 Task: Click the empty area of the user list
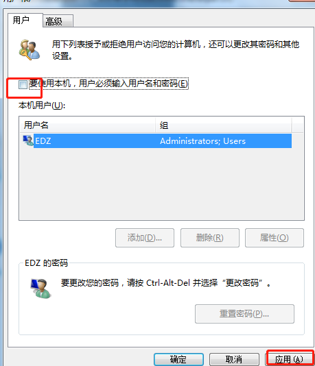coord(161,184)
